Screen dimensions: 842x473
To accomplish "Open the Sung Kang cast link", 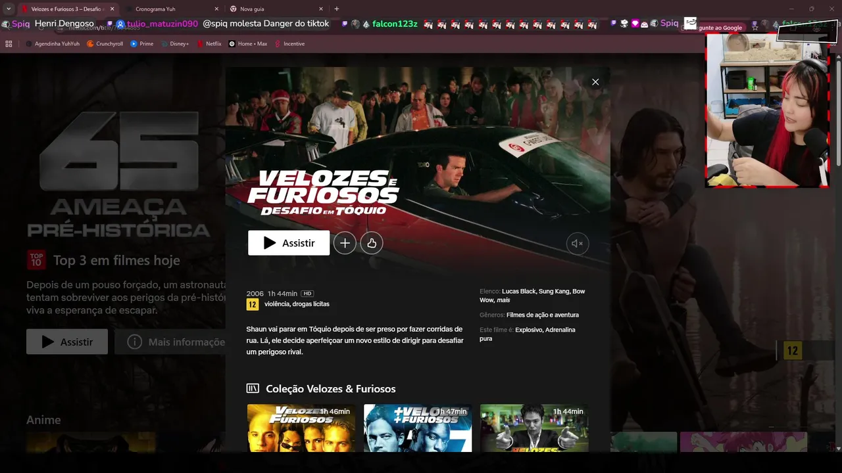I will pos(553,291).
